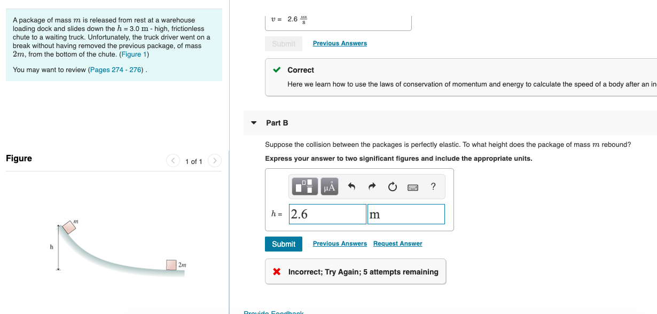This screenshot has width=657, height=314.
Task: Click the next figure arrow
Action: coord(214,160)
